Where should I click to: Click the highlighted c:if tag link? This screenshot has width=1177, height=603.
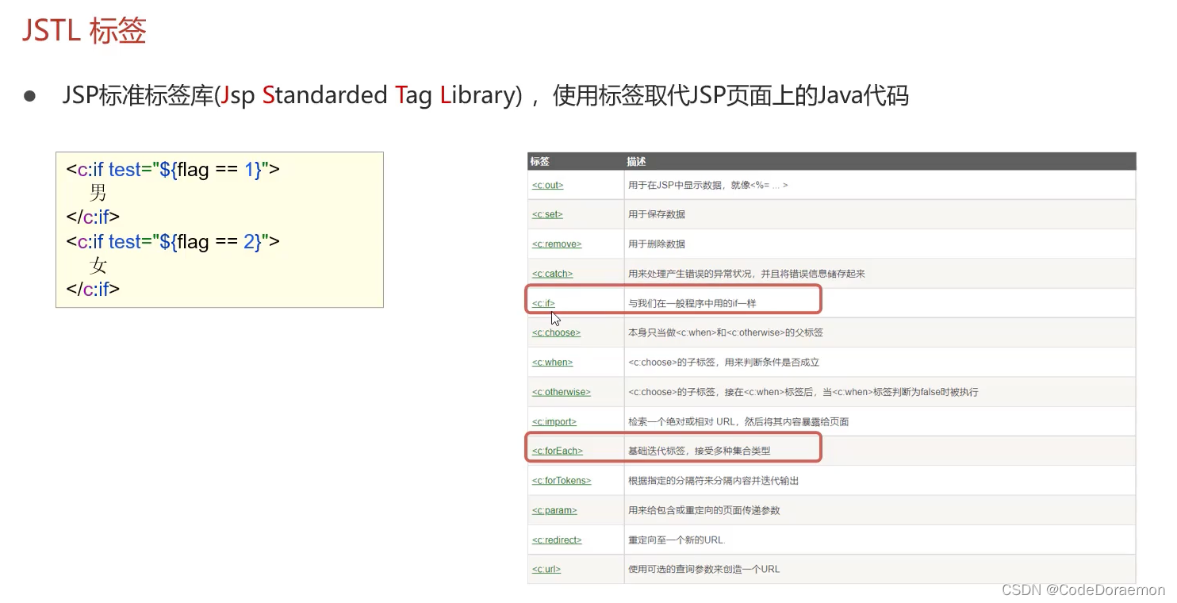pyautogui.click(x=542, y=303)
